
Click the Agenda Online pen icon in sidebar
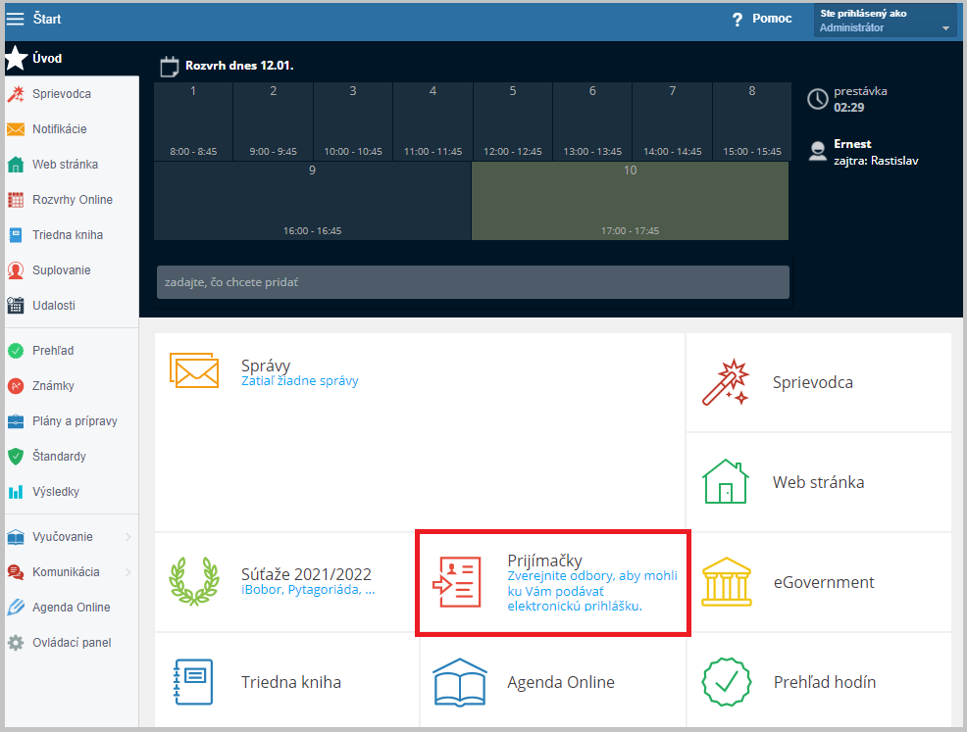[16, 608]
